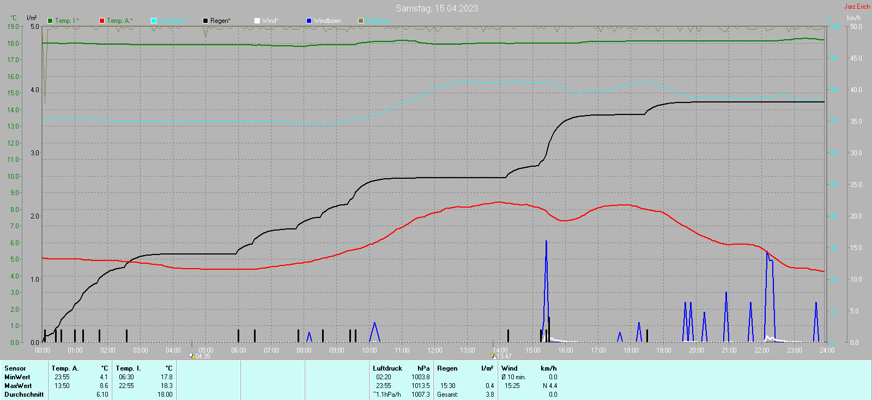Click the 'Gesamt:' rain label
Screen dimensions: 872x400
448,395
